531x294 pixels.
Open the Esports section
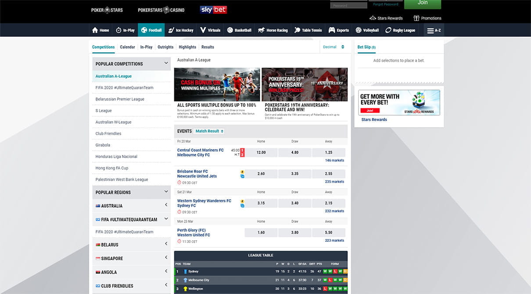[339, 30]
